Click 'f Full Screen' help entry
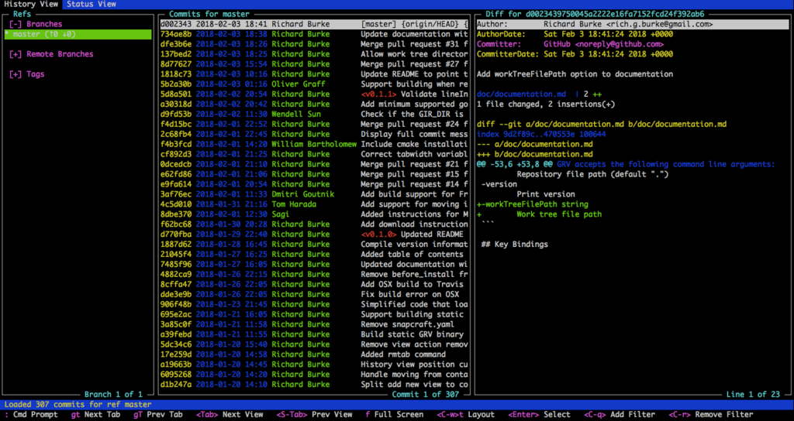The width and height of the screenshot is (794, 421). pos(395,415)
